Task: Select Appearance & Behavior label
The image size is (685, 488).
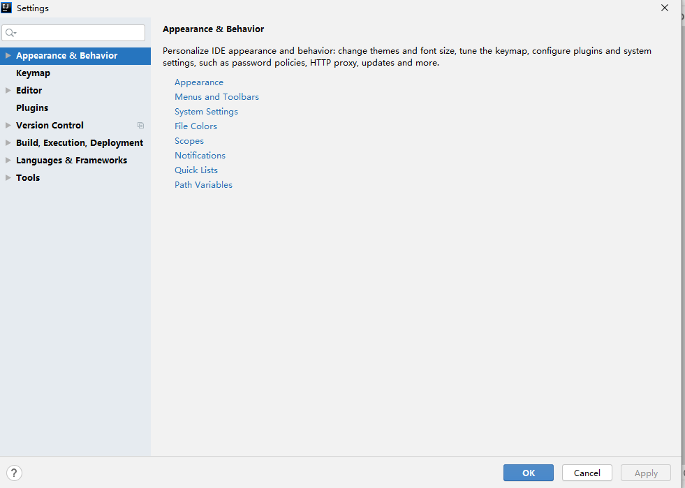Action: tap(67, 55)
